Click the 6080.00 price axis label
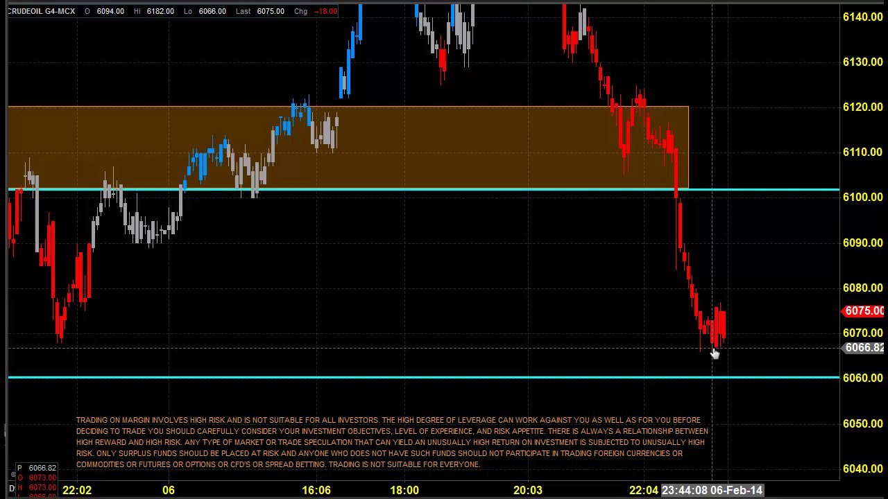This screenshot has width=888, height=499. 862,288
